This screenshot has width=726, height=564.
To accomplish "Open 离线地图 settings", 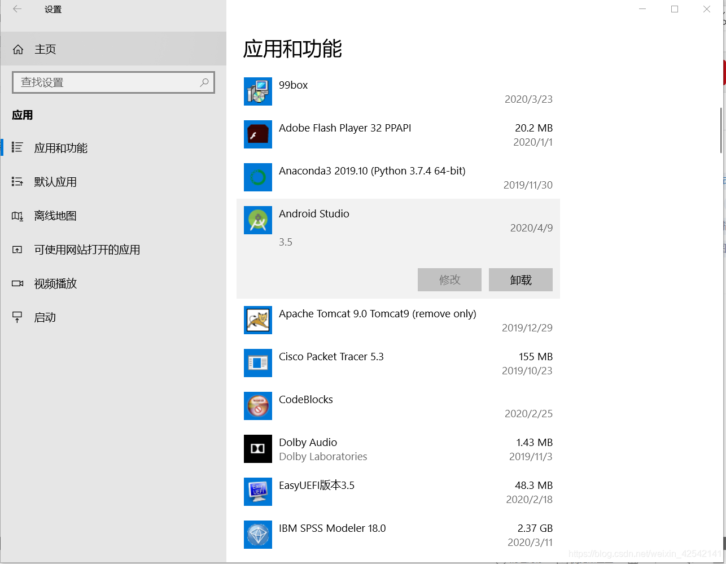I will [113, 216].
